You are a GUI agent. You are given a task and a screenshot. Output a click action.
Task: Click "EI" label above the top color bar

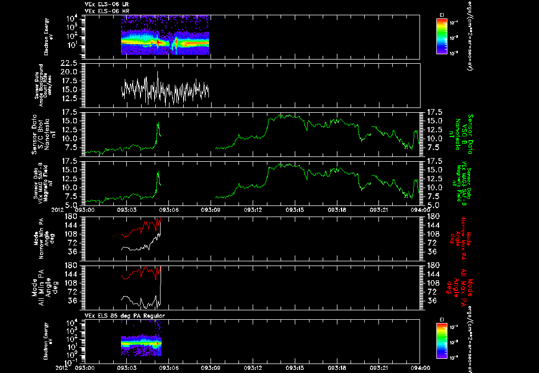(442, 15)
